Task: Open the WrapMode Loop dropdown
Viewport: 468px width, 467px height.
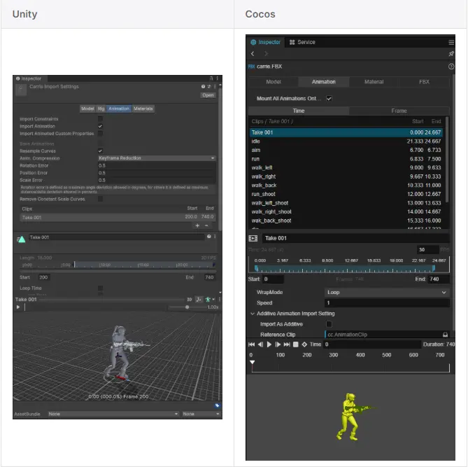Action: (387, 293)
